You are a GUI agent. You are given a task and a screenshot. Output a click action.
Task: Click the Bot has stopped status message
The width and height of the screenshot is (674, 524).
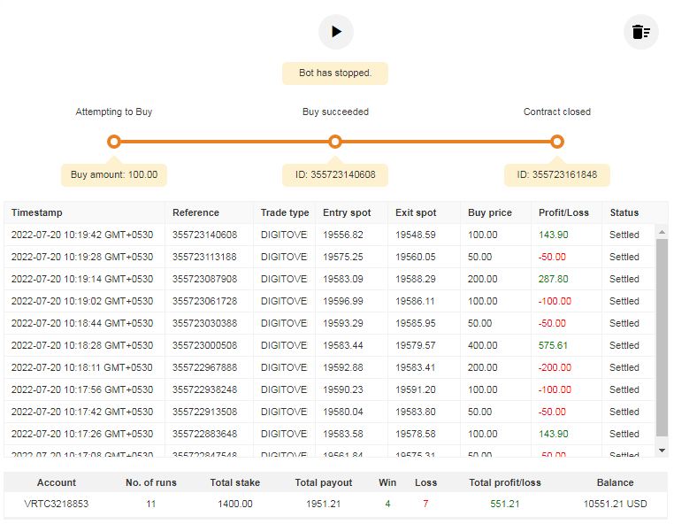334,73
